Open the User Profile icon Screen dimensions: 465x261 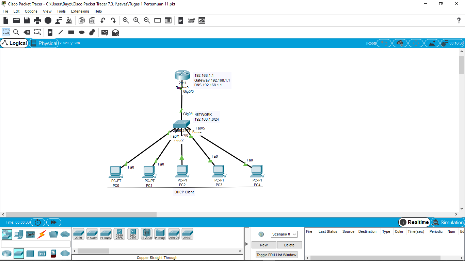click(x=59, y=20)
